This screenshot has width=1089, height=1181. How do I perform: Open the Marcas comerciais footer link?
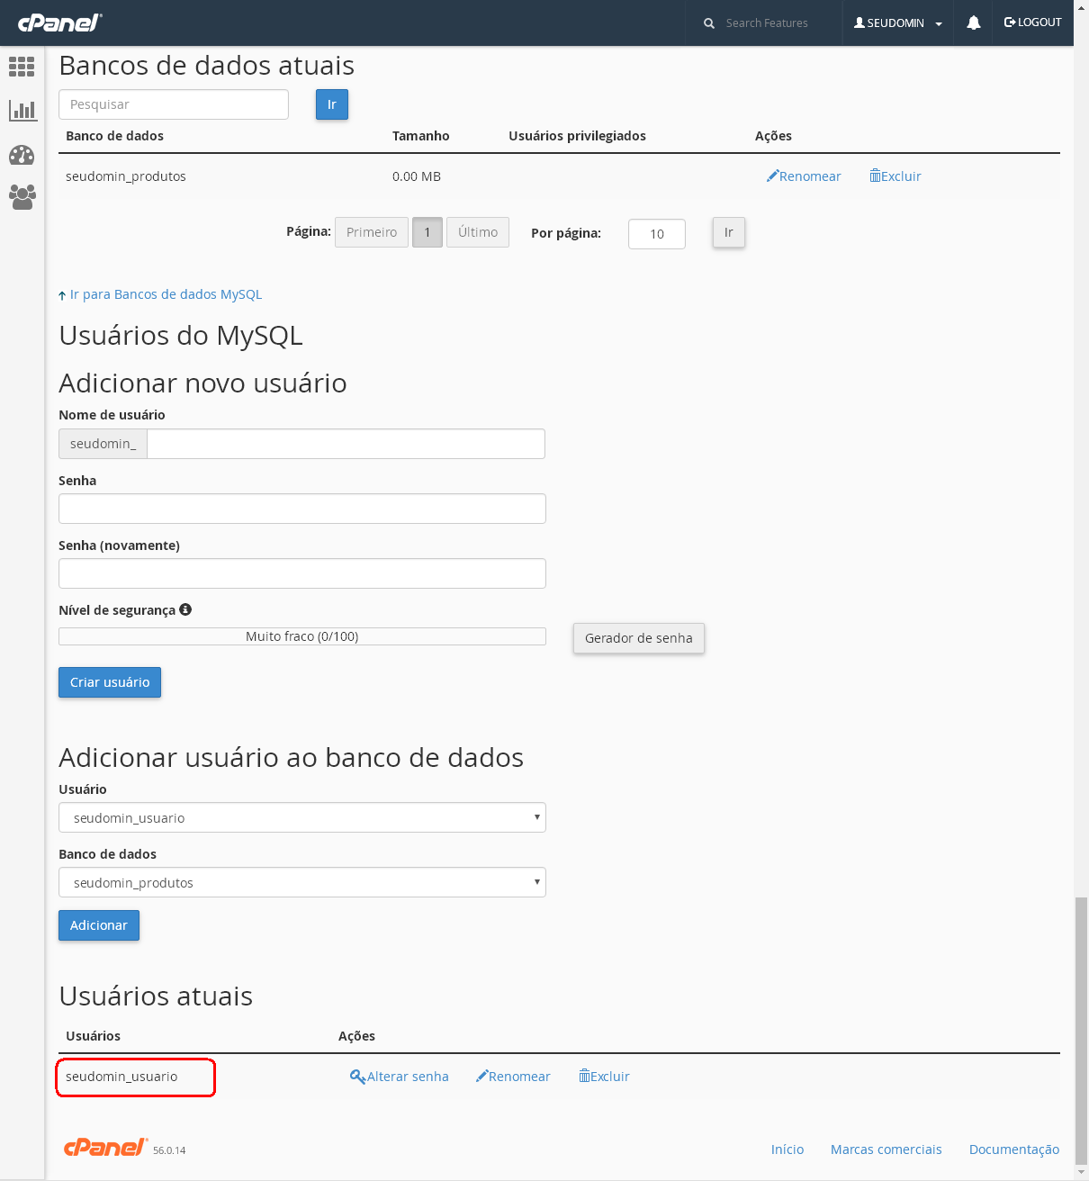tap(886, 1149)
